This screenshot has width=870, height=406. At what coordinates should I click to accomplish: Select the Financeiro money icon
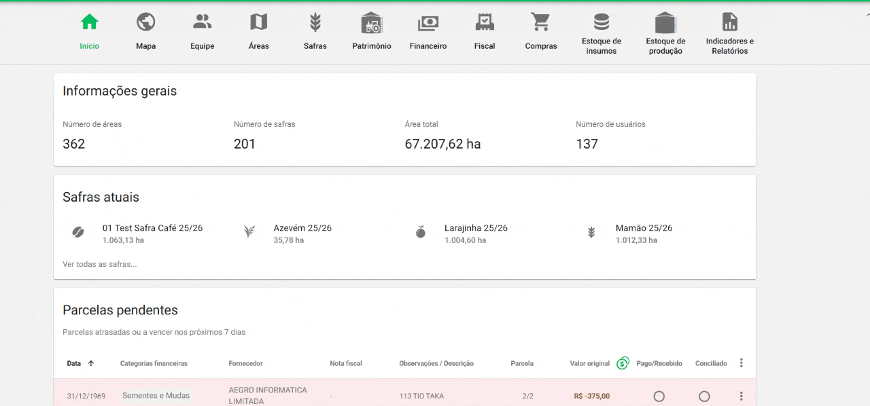428,31
